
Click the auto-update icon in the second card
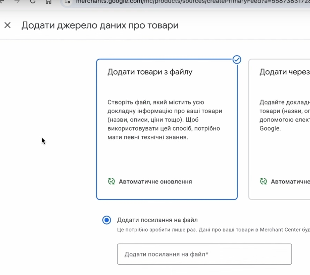[263, 181]
